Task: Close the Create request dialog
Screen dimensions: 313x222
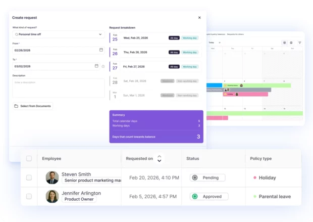Action: point(199,17)
